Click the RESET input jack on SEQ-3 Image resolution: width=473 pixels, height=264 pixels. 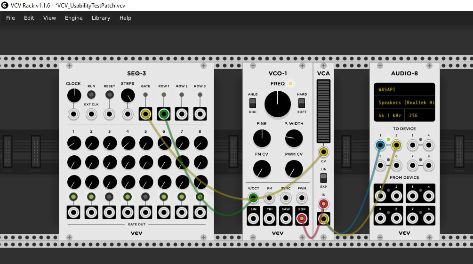[109, 114]
